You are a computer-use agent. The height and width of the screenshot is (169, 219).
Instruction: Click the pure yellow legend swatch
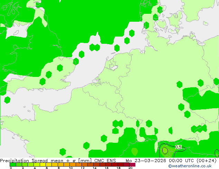pyautogui.click(x=43, y=165)
